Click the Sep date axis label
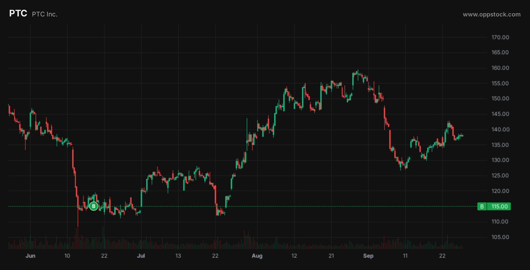Screen dimensions: 530x270 [x=368, y=256]
